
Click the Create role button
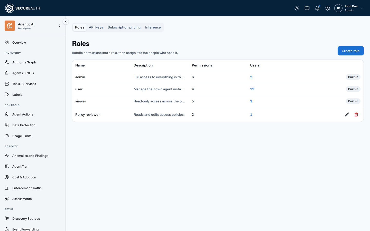pyautogui.click(x=350, y=51)
